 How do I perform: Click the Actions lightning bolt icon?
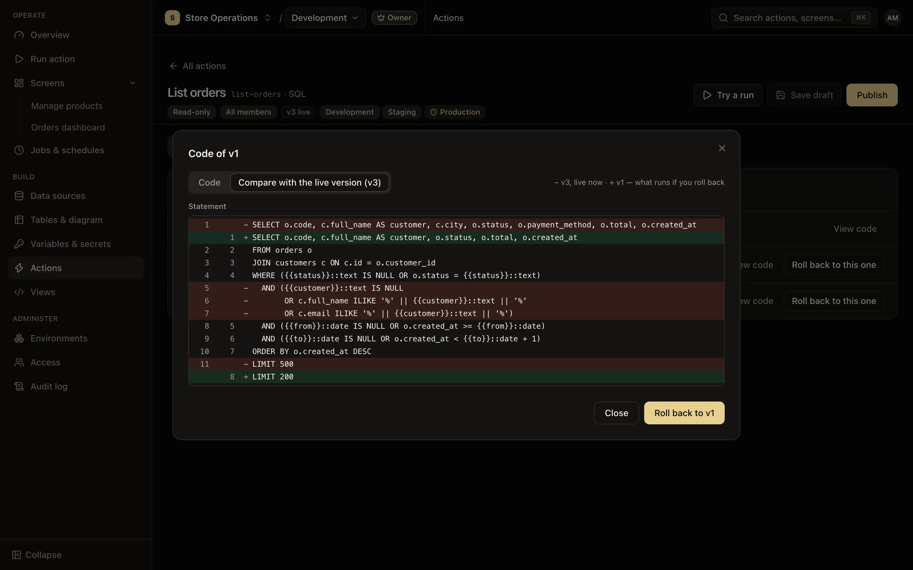coord(19,268)
